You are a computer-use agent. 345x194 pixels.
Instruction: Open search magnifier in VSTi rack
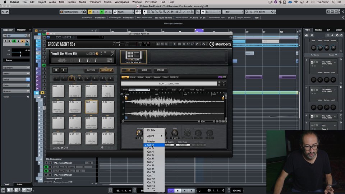point(312,35)
